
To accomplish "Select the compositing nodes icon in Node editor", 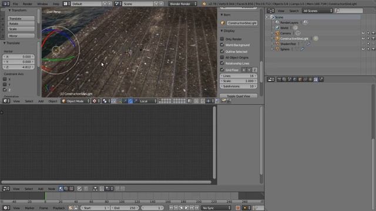I will pos(66,189).
